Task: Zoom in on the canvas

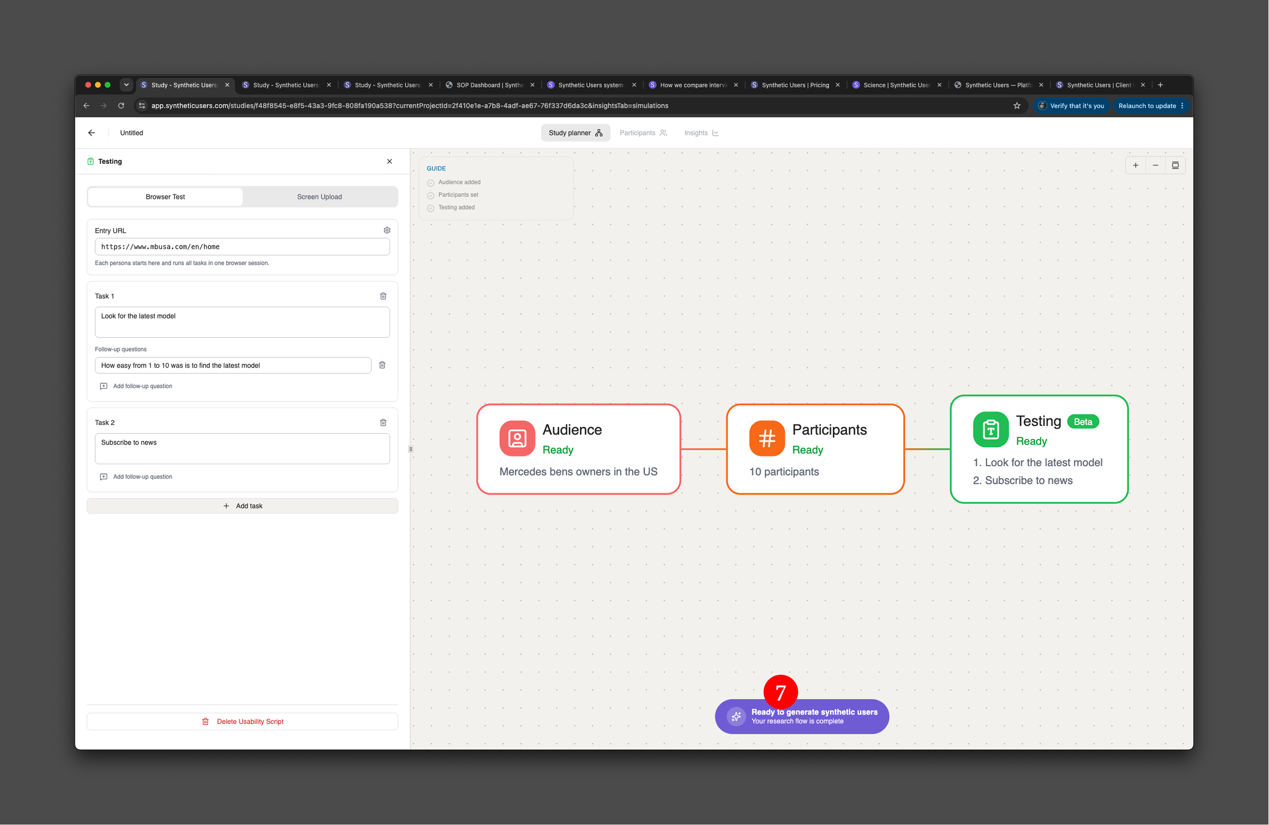Action: (x=1136, y=165)
